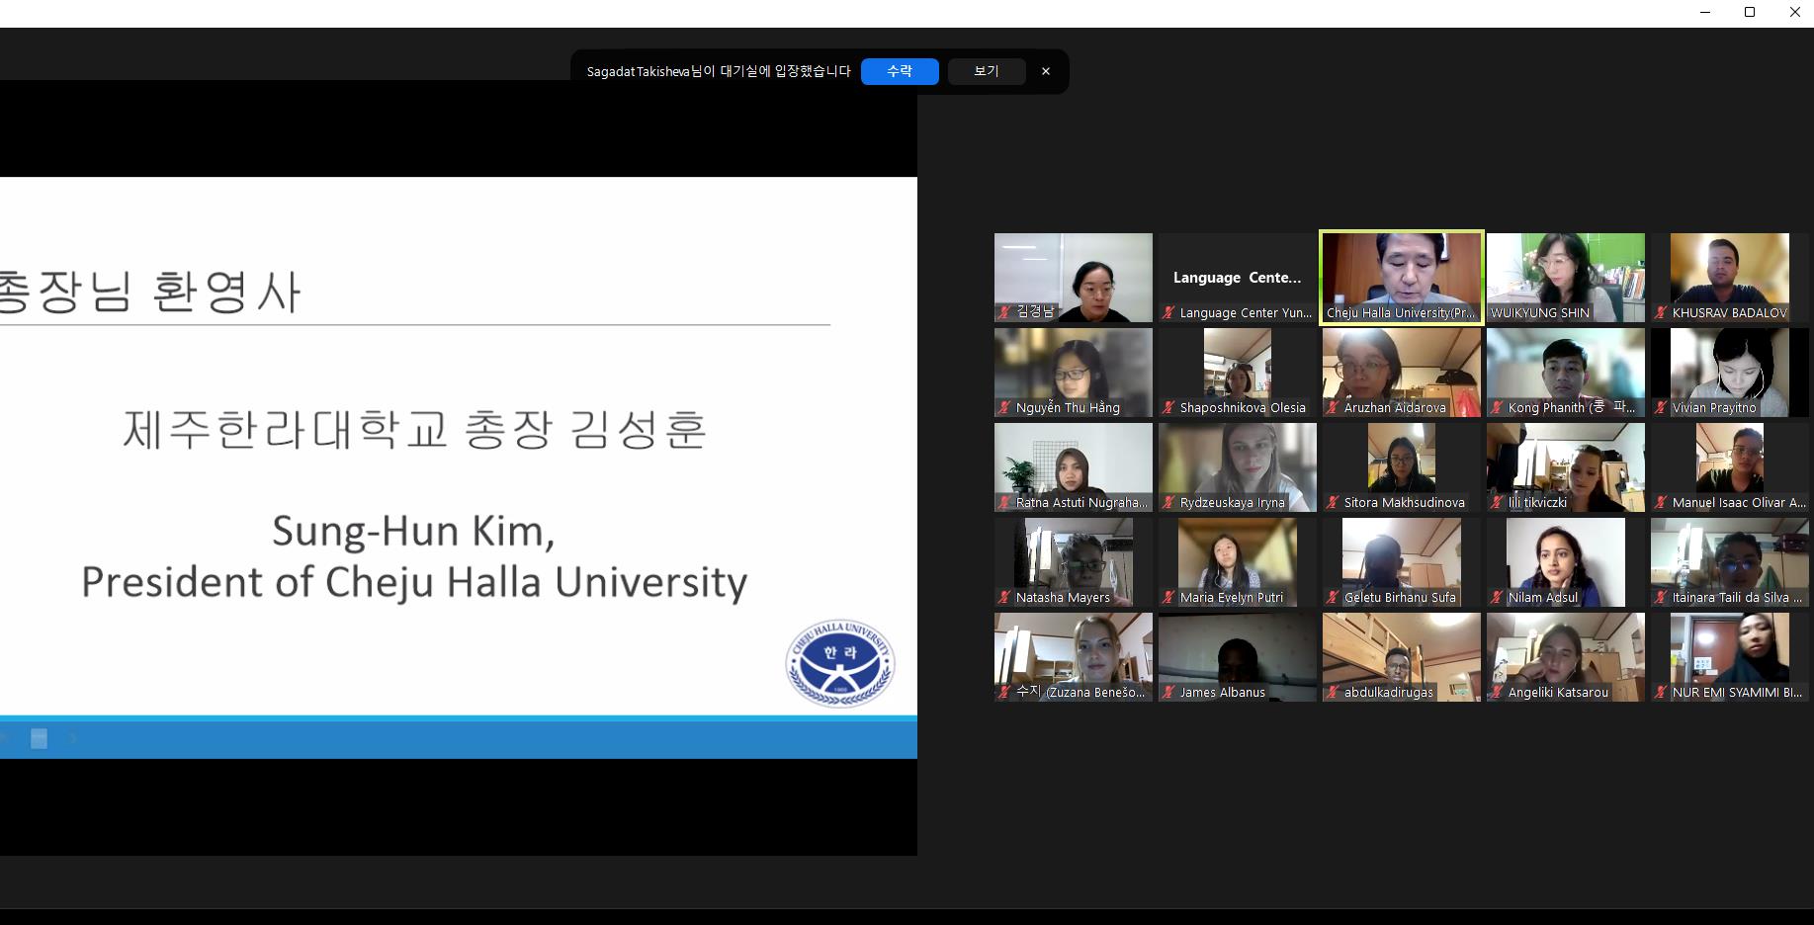The image size is (1814, 925).
Task: Select WUIKYUNG SHIN video tile
Action: 1566,278
